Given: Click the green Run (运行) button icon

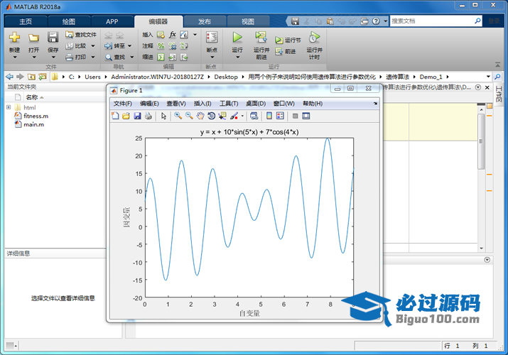Looking at the screenshot, I should click(x=237, y=37).
